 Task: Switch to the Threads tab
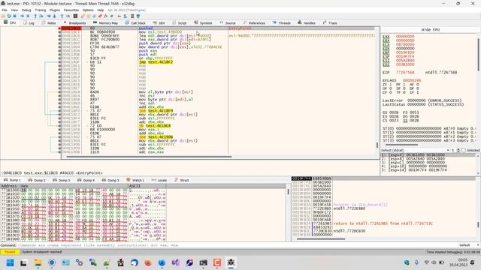281,23
